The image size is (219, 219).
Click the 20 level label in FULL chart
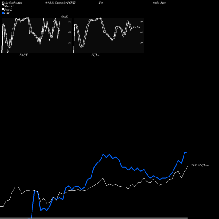141,43
